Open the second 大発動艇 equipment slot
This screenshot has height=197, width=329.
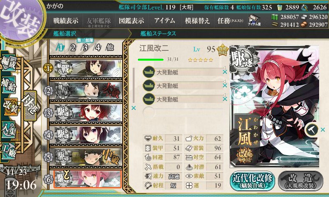point(183,85)
